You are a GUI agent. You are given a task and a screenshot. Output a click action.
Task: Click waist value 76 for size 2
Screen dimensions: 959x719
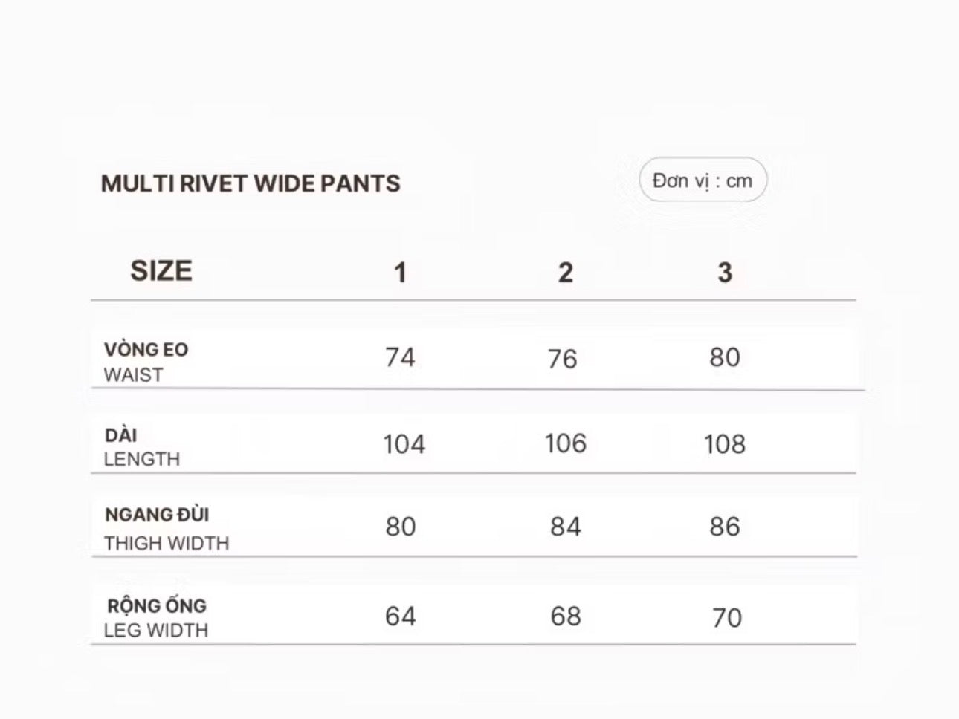(x=562, y=359)
